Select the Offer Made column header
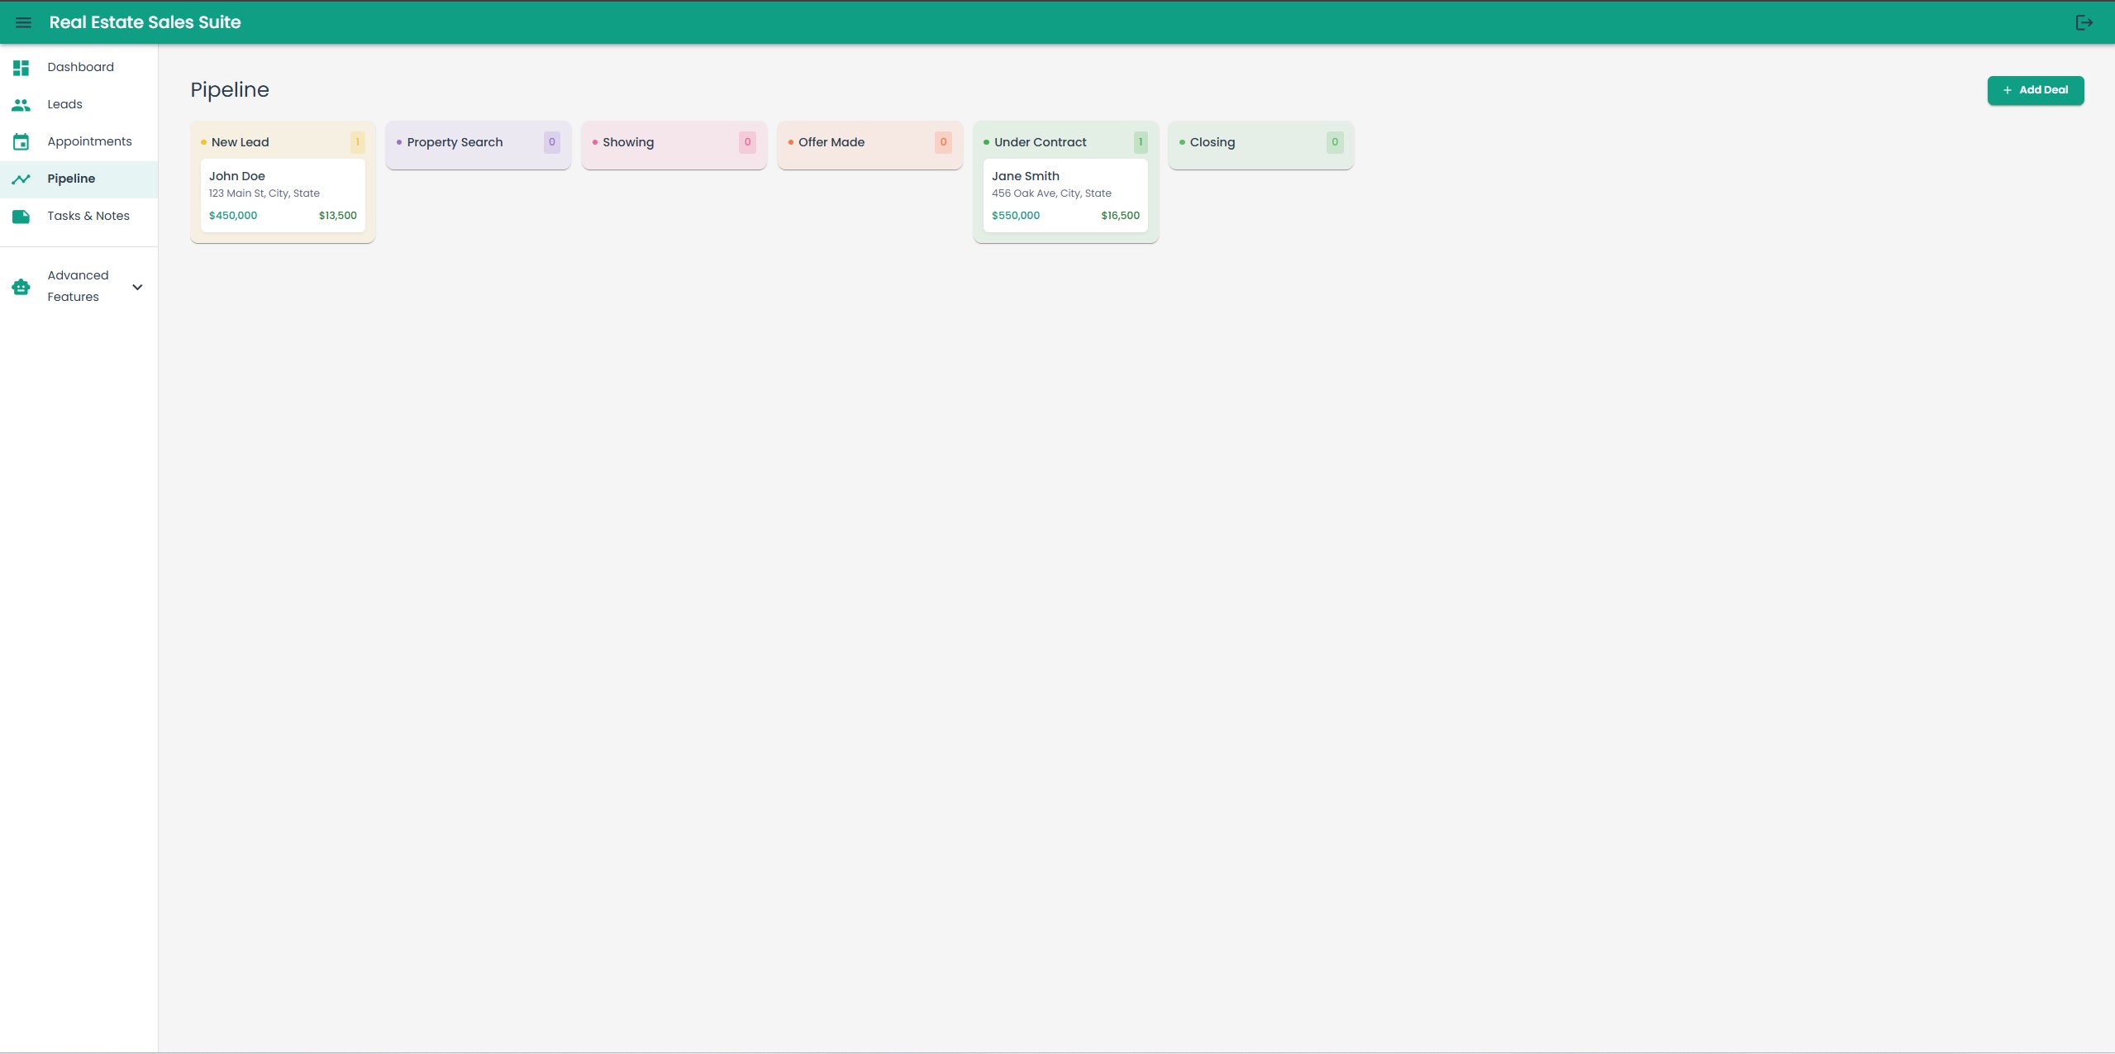The image size is (2115, 1054). (831, 142)
